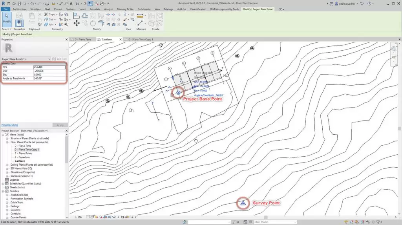The height and width of the screenshot is (225, 402).
Task: Collapse the Floor Plans tree node
Action: pyautogui.click(x=7, y=142)
